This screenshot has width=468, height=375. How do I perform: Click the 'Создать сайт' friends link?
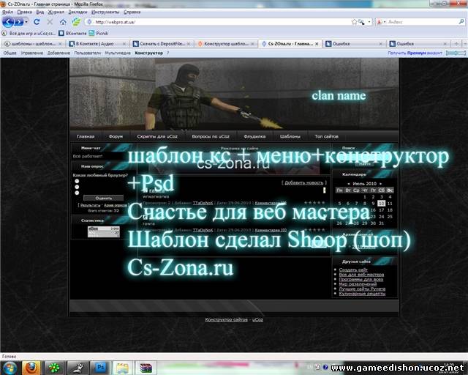tap(353, 270)
